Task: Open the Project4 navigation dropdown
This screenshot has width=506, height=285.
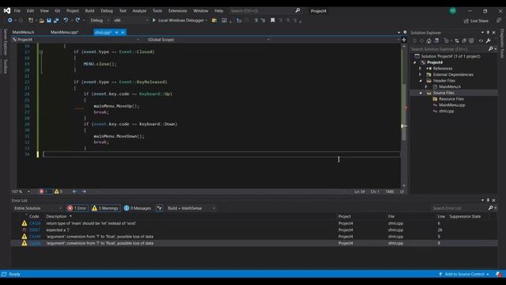Action: (76, 40)
